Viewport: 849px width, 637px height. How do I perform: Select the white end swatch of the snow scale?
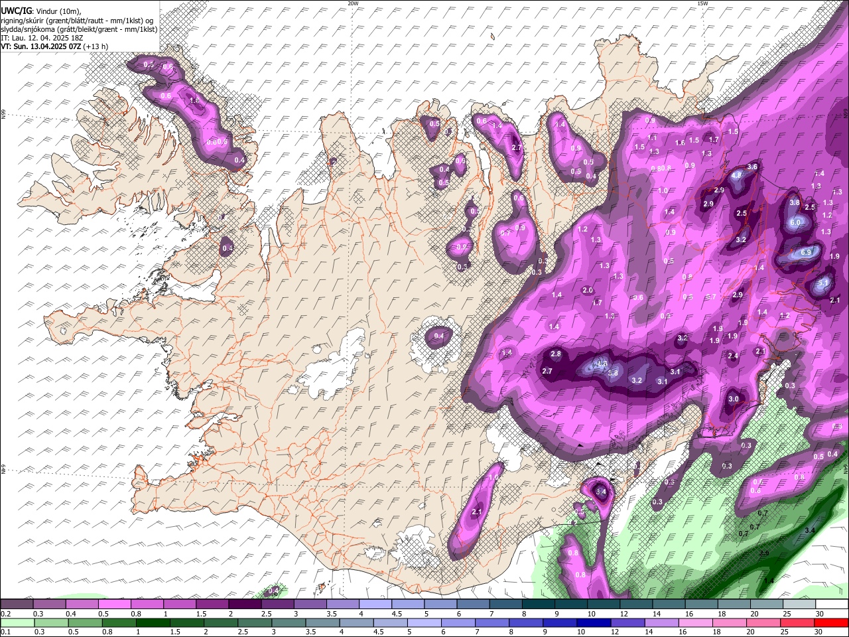pos(832,604)
